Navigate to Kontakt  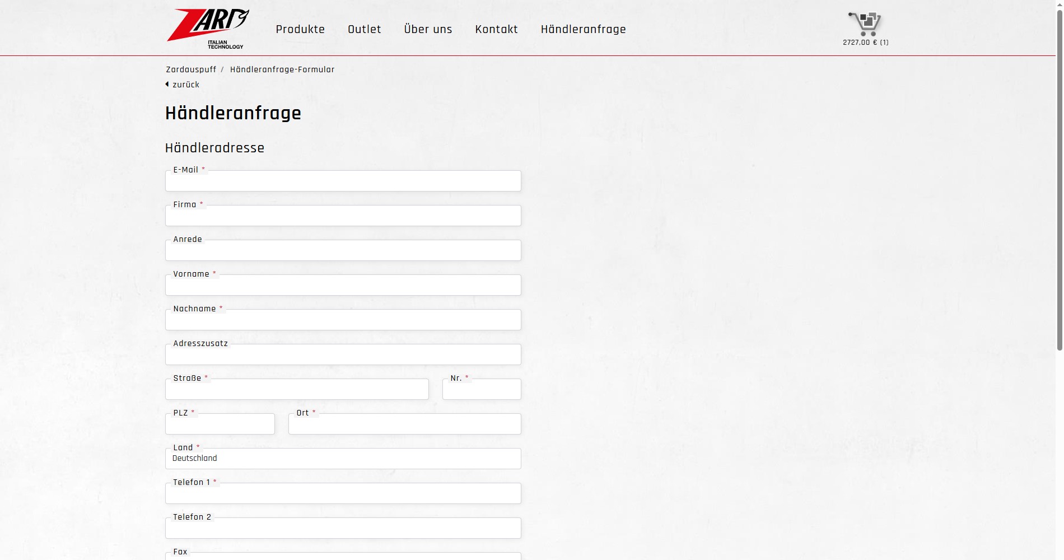(x=496, y=29)
